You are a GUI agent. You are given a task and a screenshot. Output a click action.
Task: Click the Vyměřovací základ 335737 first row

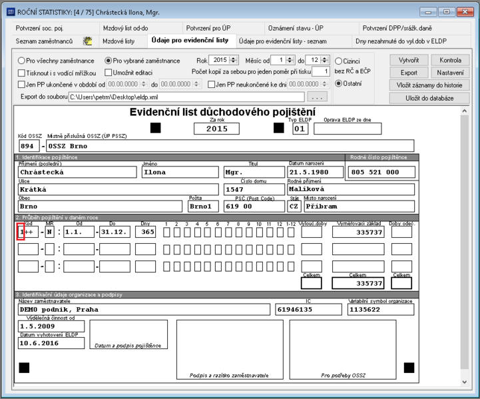[x=358, y=232]
